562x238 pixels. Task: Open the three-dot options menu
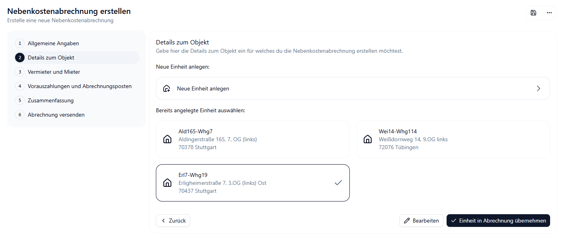(549, 13)
